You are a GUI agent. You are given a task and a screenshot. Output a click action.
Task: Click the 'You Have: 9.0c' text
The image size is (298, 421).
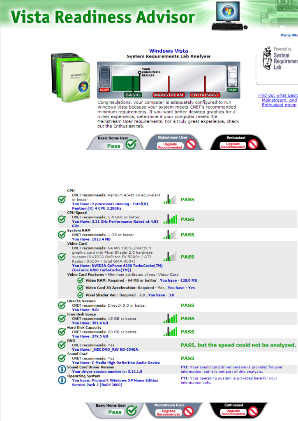point(85,310)
